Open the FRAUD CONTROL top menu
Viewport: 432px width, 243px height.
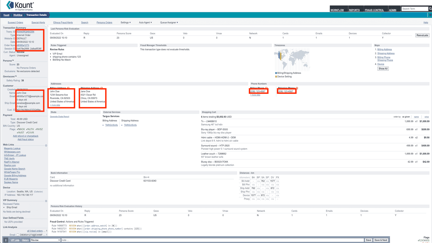pos(374,10)
